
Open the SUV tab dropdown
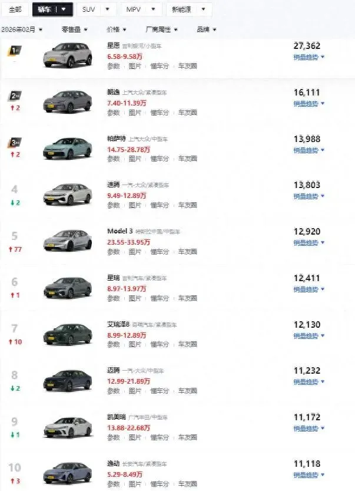pyautogui.click(x=107, y=9)
